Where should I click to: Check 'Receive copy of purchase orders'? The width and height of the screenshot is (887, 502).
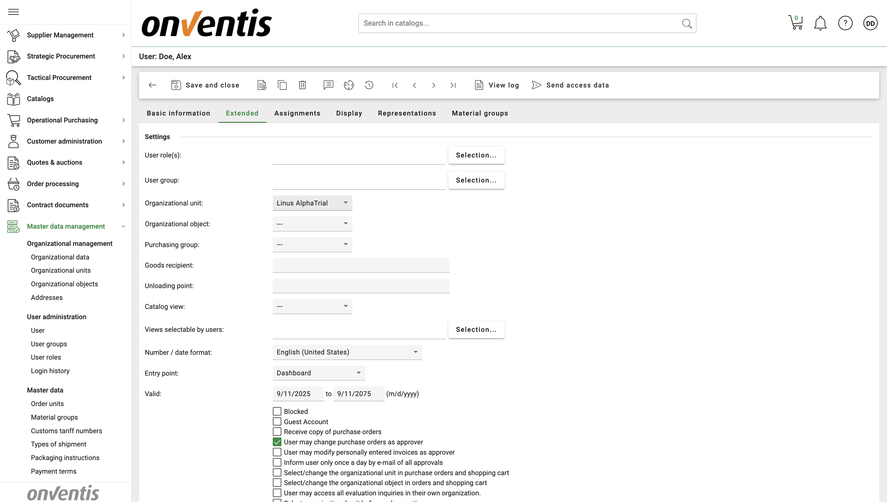coord(277,431)
